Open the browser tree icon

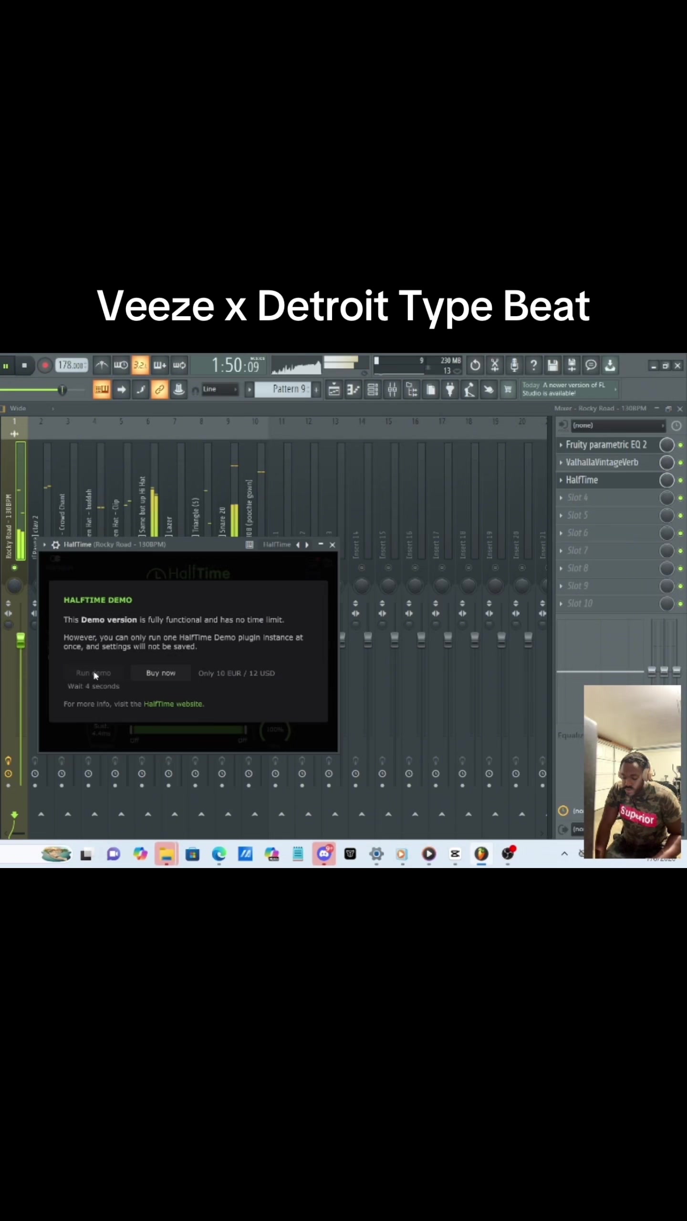coord(411,390)
